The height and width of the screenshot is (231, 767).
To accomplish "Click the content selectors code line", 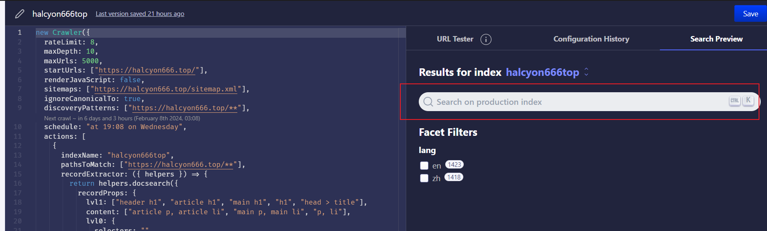I will (x=218, y=212).
